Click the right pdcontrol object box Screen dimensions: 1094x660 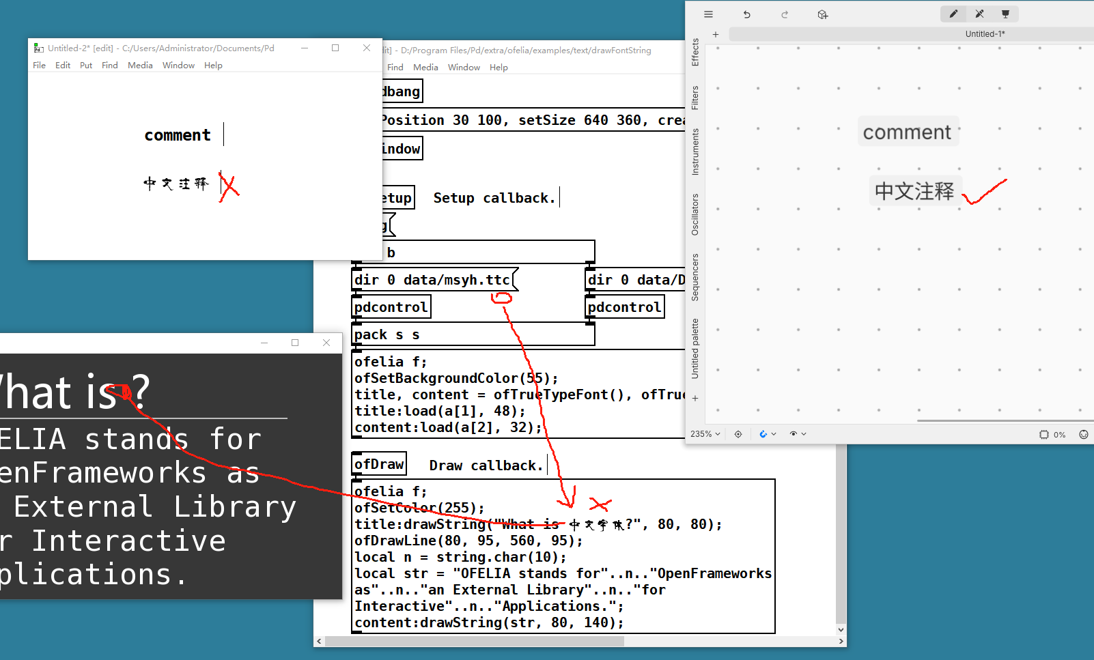point(625,307)
